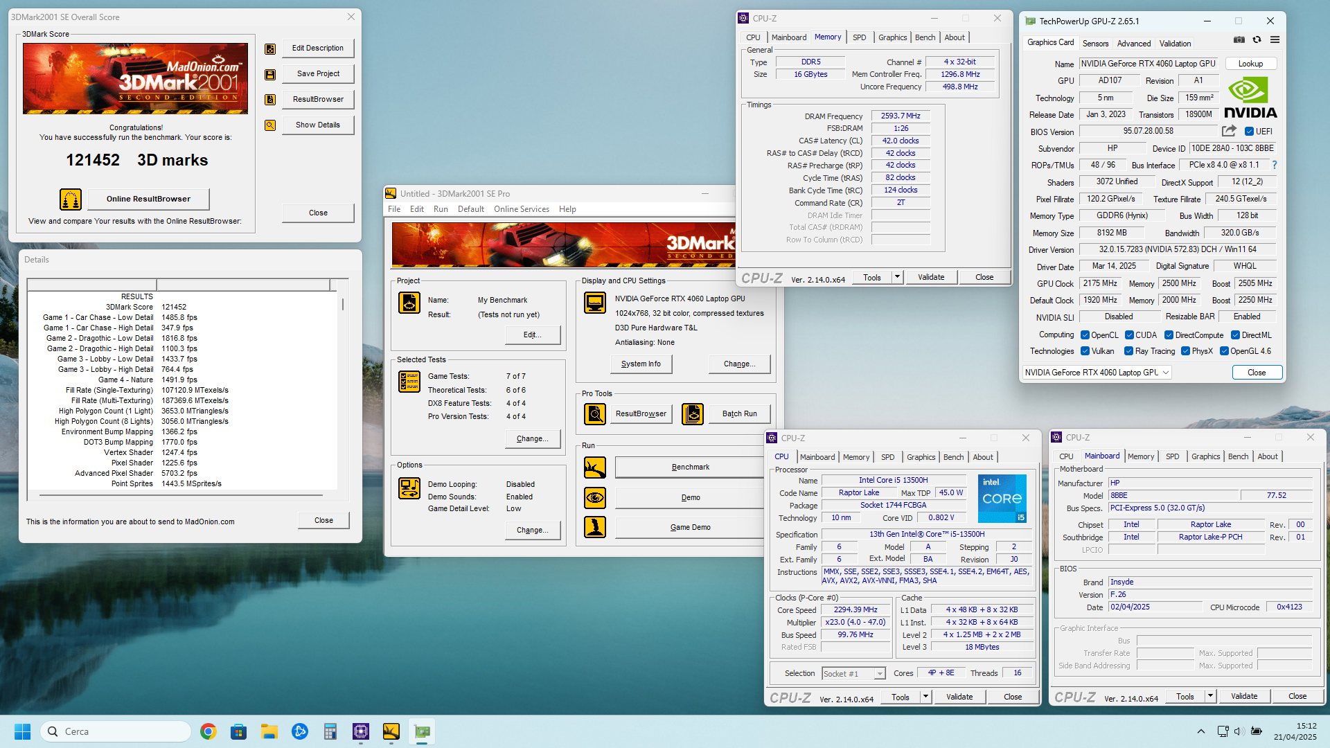Toggle the Ray Tracing checkbox
The height and width of the screenshot is (748, 1330).
pos(1128,351)
